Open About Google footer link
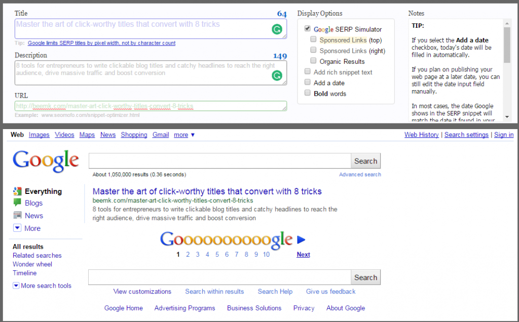This screenshot has width=519, height=322. (x=346, y=308)
